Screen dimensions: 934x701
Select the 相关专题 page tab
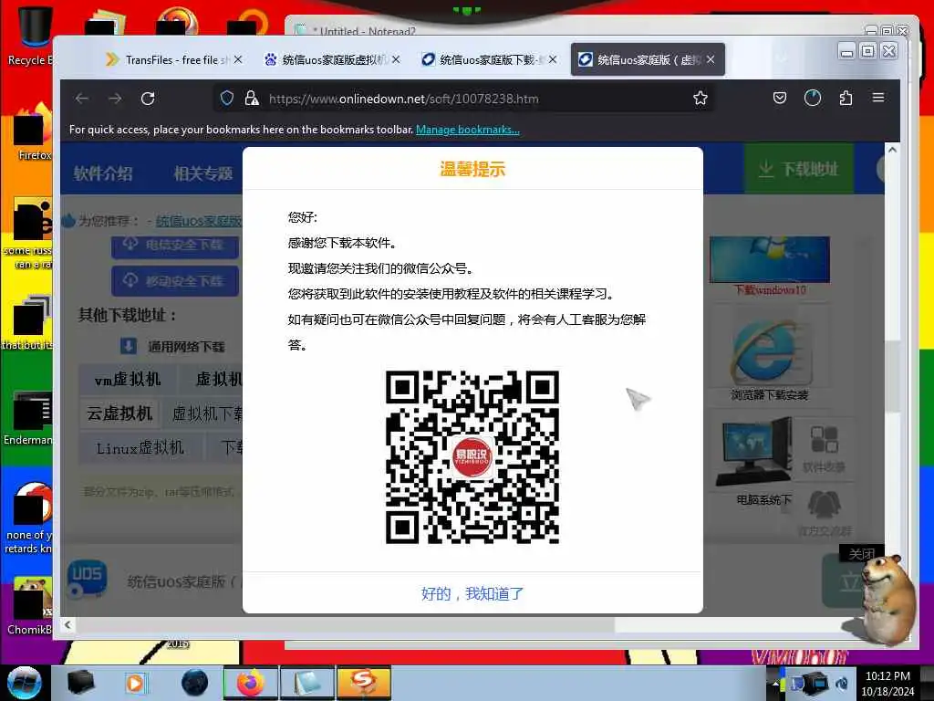(203, 173)
